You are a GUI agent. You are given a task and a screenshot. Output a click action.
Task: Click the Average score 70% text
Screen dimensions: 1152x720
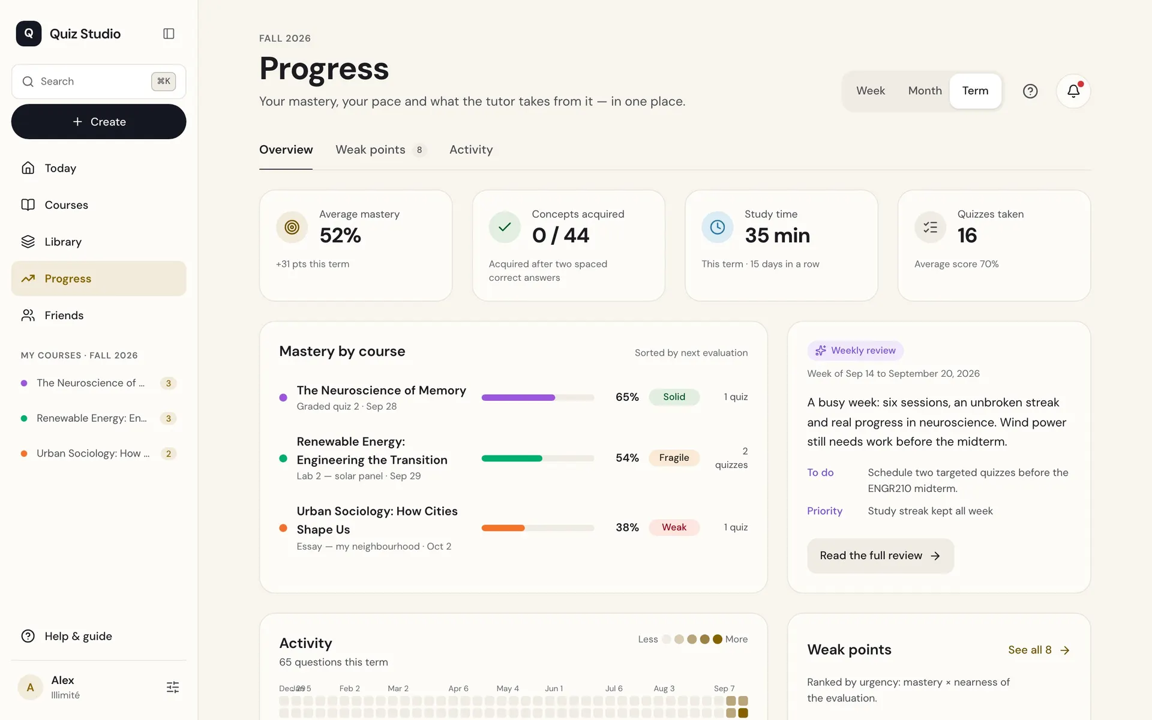(x=956, y=264)
